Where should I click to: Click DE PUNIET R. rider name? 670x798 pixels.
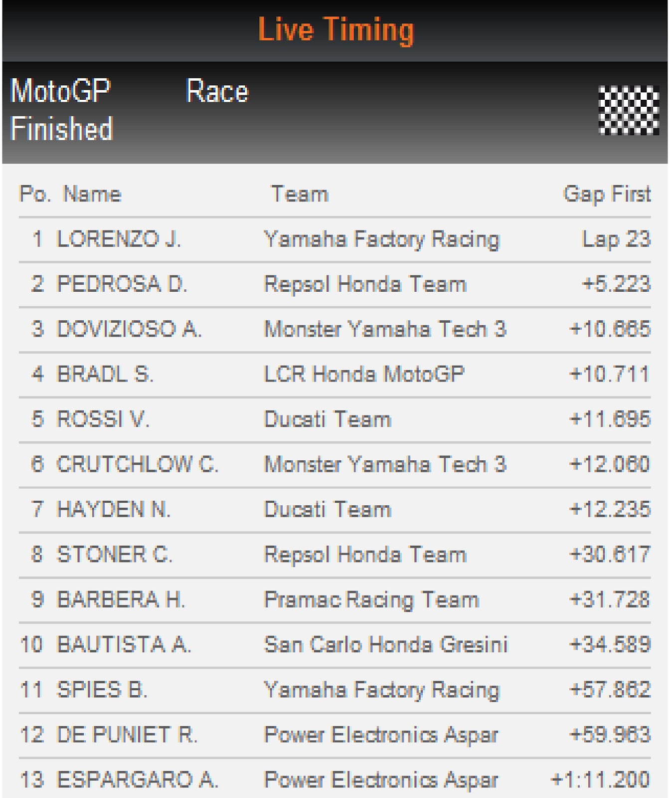click(x=127, y=735)
